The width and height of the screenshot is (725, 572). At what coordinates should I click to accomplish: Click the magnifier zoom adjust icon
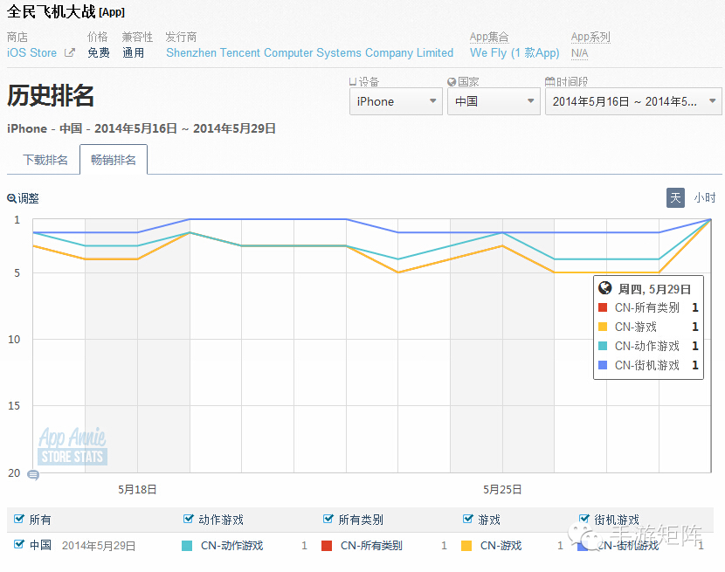[x=11, y=198]
